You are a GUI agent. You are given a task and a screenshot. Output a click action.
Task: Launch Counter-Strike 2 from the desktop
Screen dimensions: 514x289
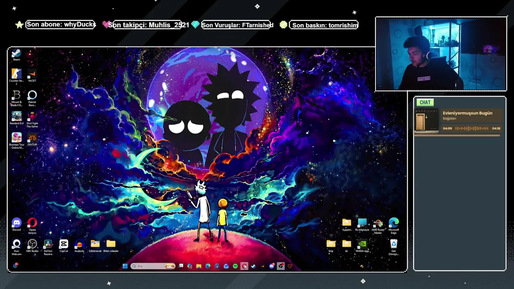[x=16, y=76]
